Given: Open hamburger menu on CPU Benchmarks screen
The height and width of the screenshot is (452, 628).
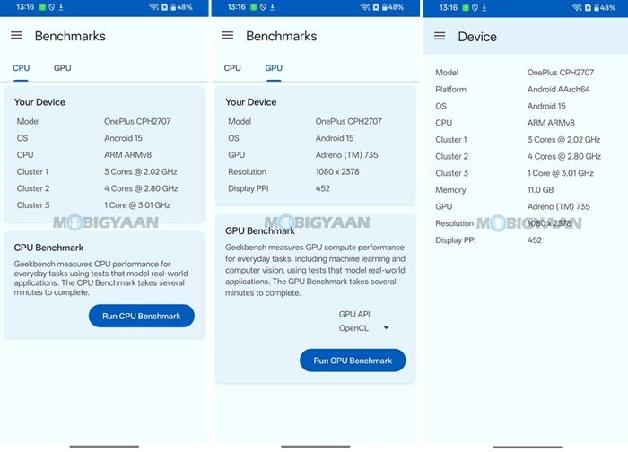Looking at the screenshot, I should point(16,36).
